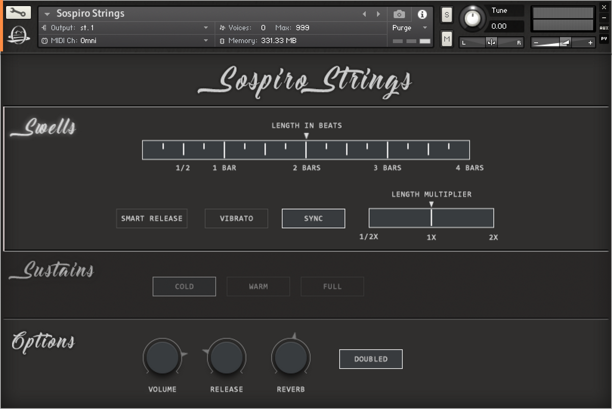Click the PV button in the header
Image resolution: width=612 pixels, height=409 pixels.
604,38
